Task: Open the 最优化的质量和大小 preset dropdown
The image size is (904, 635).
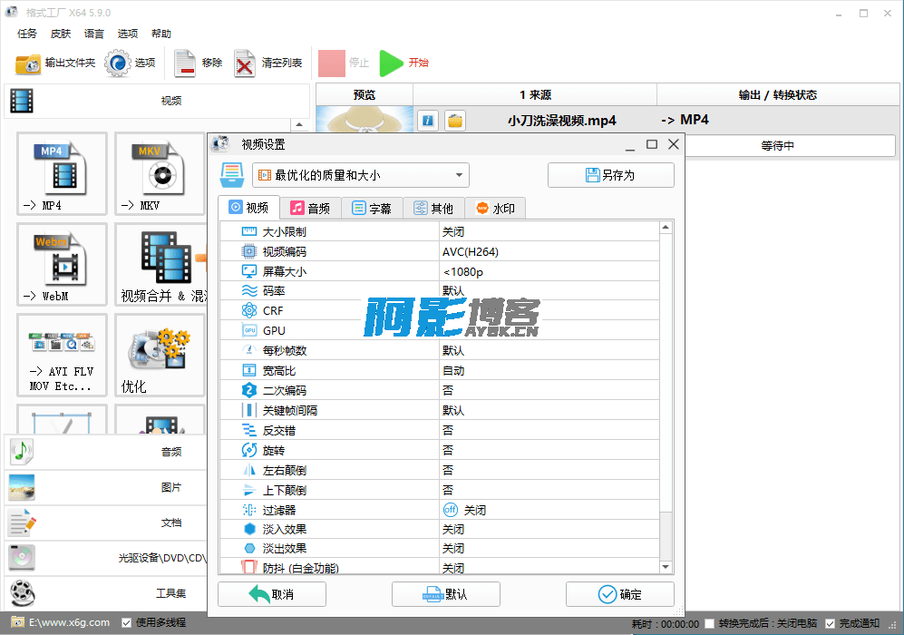Action: click(x=361, y=175)
